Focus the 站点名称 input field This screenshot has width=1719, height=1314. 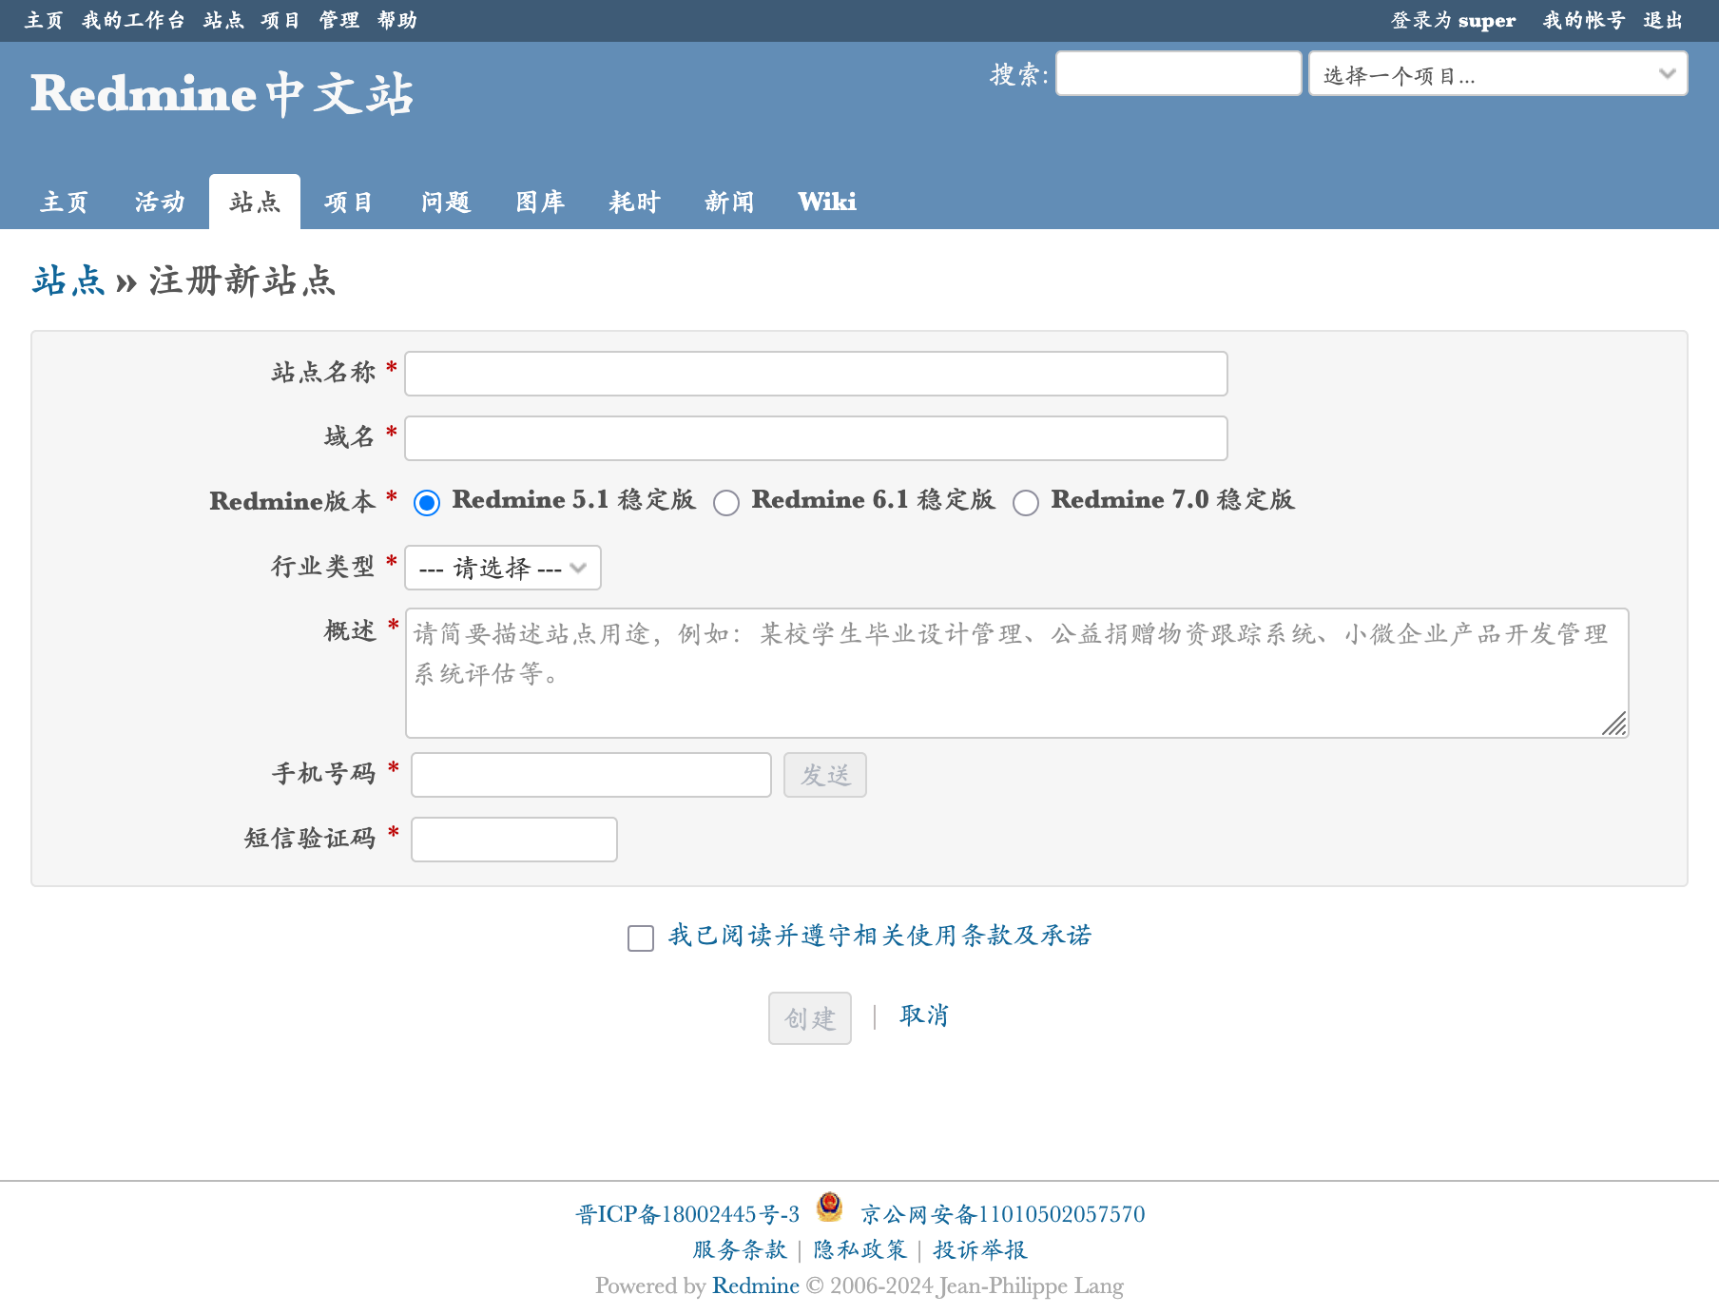[816, 374]
